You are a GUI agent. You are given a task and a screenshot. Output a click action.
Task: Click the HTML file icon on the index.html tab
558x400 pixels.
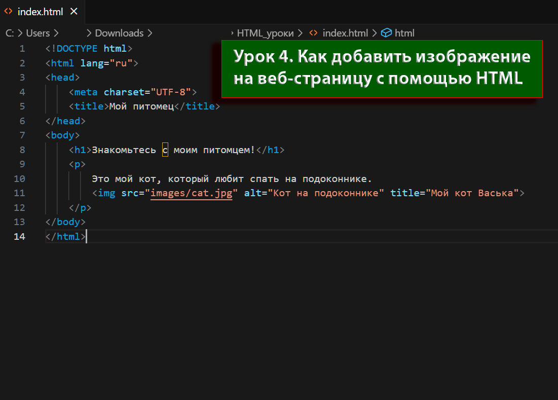(x=9, y=12)
